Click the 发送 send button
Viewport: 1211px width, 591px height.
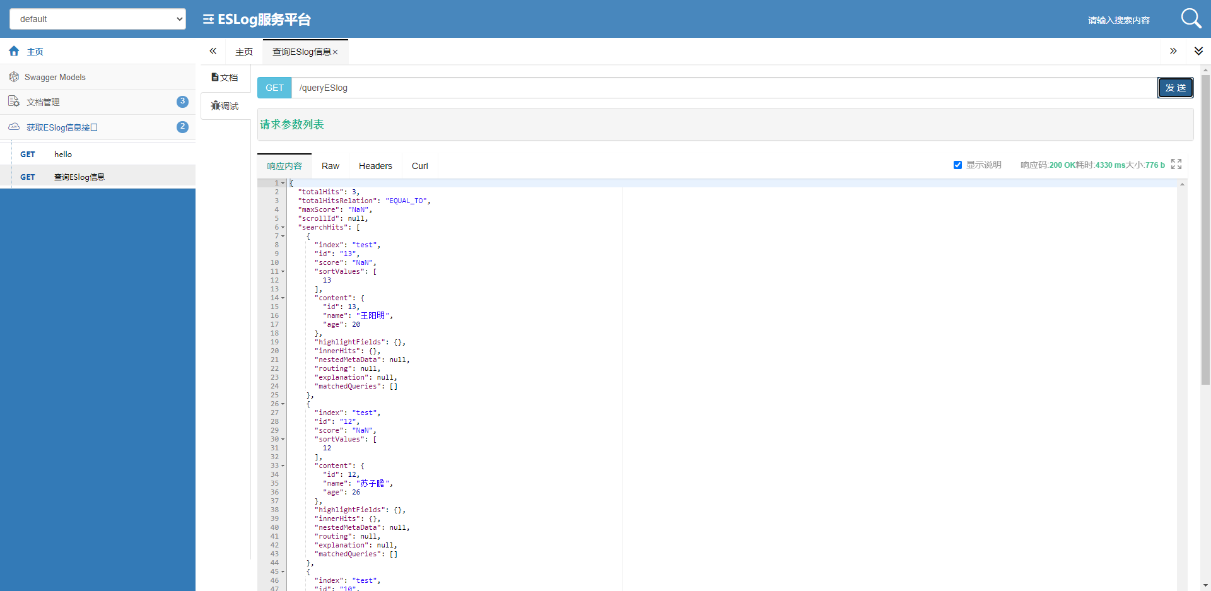pyautogui.click(x=1176, y=88)
